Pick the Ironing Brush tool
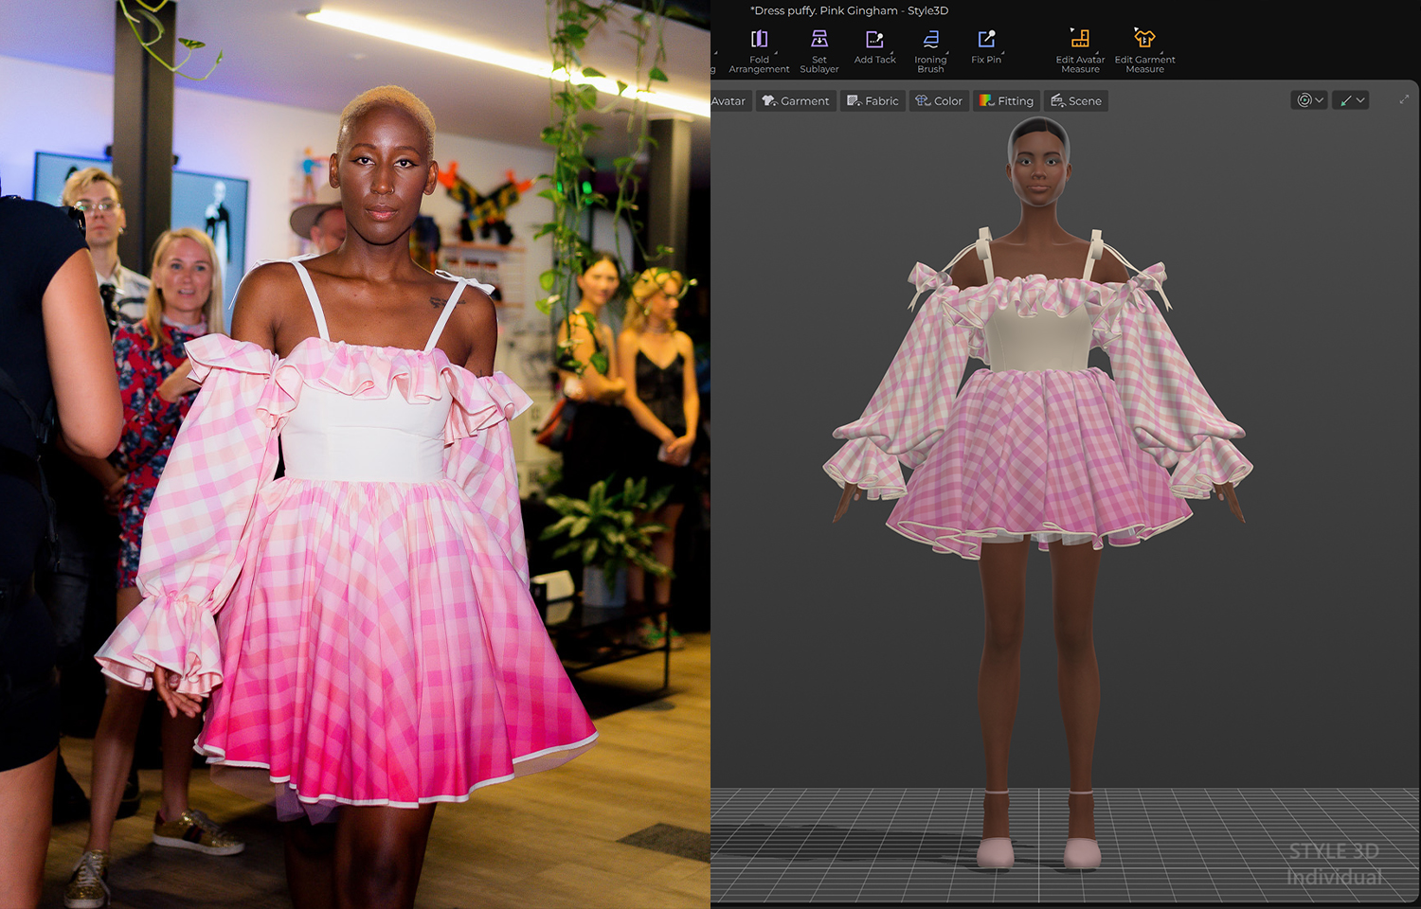The width and height of the screenshot is (1421, 909). 930,49
